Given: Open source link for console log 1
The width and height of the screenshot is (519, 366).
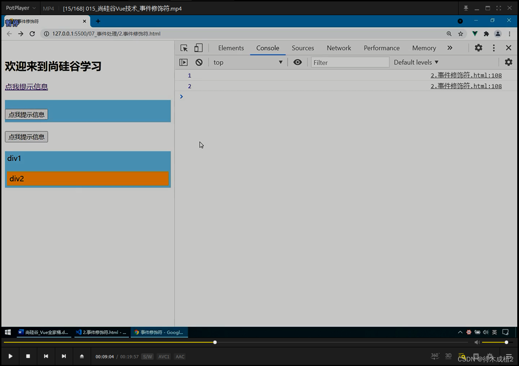Looking at the screenshot, I should point(466,75).
